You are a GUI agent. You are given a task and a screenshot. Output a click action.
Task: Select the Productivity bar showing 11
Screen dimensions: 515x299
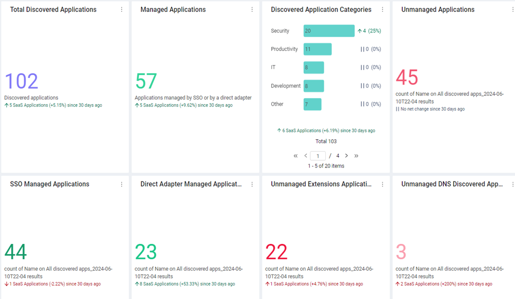click(317, 49)
